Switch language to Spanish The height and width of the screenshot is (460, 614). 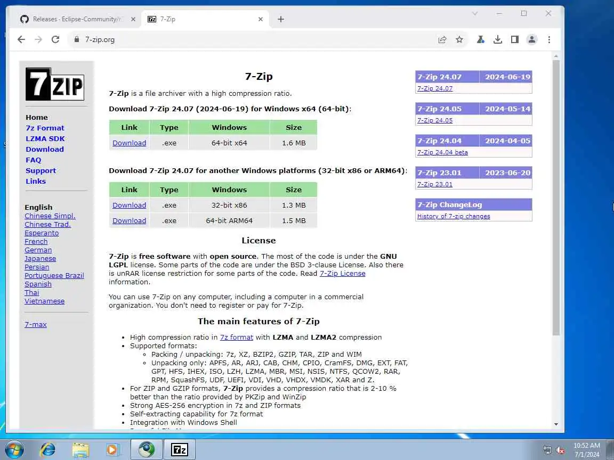pos(38,284)
